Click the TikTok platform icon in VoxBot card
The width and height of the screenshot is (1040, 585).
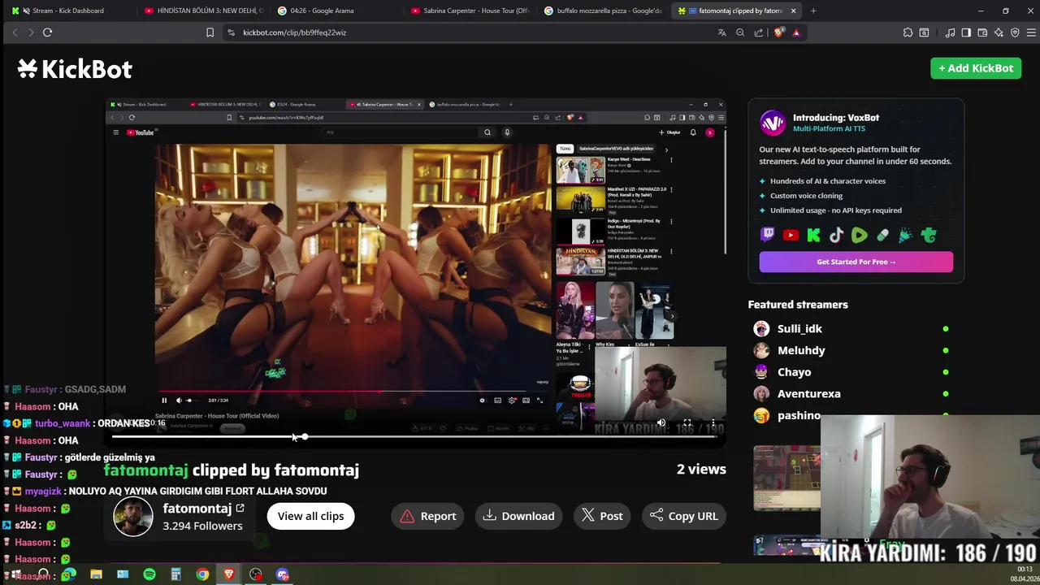pos(836,236)
